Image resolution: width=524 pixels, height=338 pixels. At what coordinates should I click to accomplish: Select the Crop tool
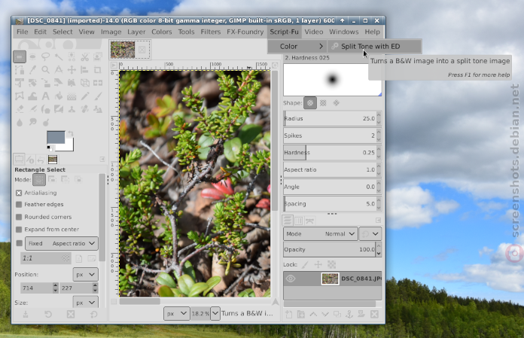(x=98, y=70)
